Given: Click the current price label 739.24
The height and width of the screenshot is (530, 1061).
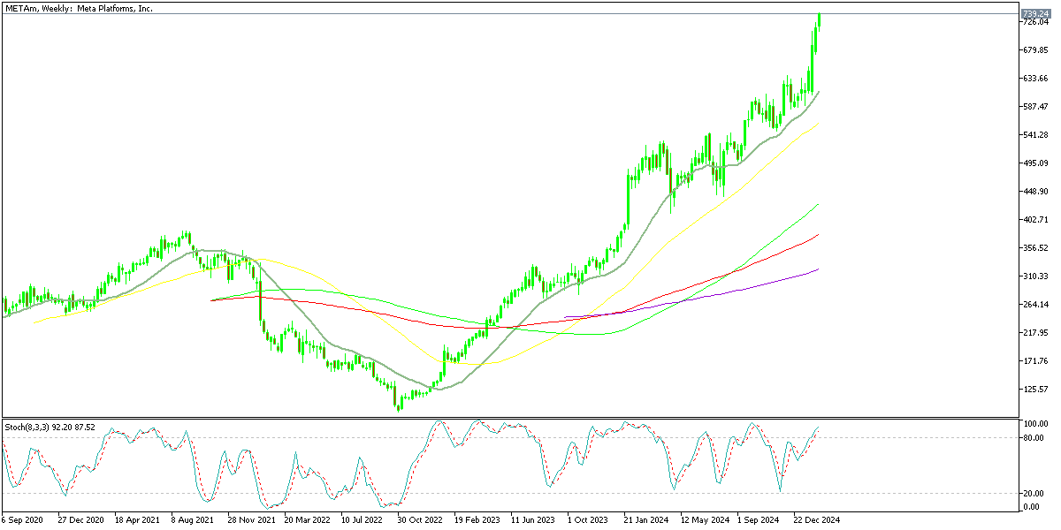Looking at the screenshot, I should (x=1034, y=14).
